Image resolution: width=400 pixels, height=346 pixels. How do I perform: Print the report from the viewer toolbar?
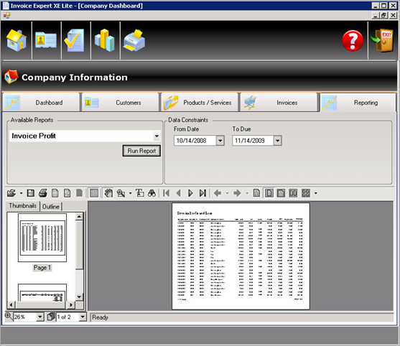[x=43, y=193]
